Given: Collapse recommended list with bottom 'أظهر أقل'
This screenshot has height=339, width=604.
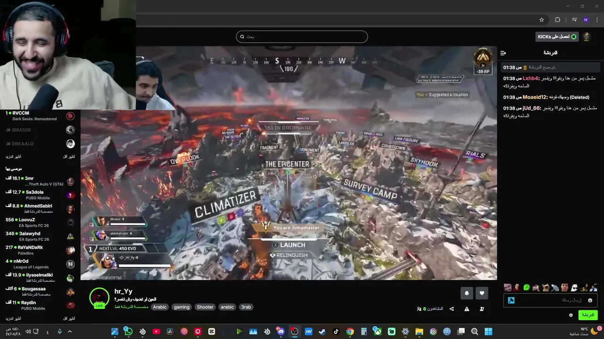Looking at the screenshot, I should pos(69,318).
